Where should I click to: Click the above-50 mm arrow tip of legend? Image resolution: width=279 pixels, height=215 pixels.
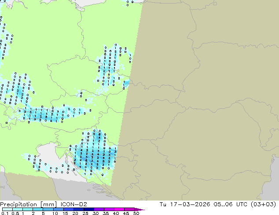pyautogui.click(x=139, y=209)
